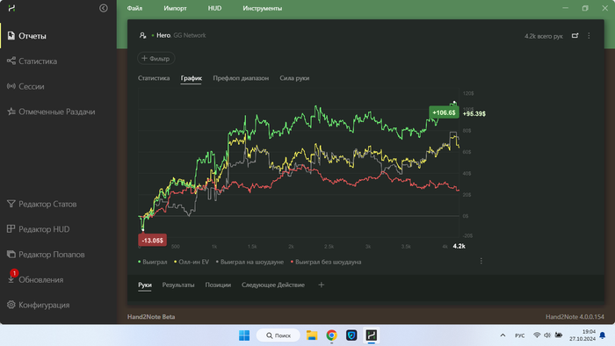This screenshot has height=346, width=615.
Task: Open the notification bell in tray
Action: tap(603, 335)
